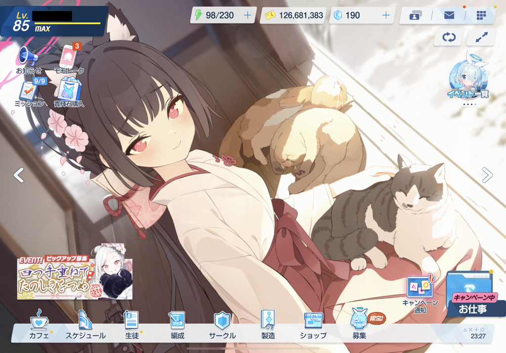Open 青輝石購入 pyroxene purchase bag icon
506x353 pixels.
click(x=69, y=92)
